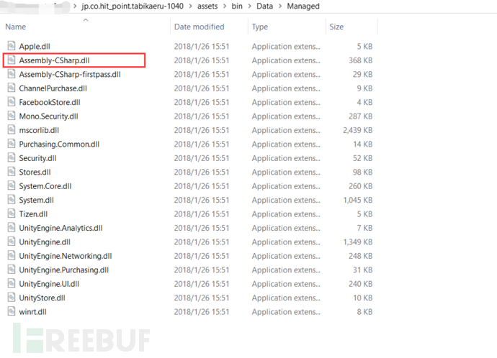Select the Apple.dll file name
The image size is (497, 358).
(35, 47)
